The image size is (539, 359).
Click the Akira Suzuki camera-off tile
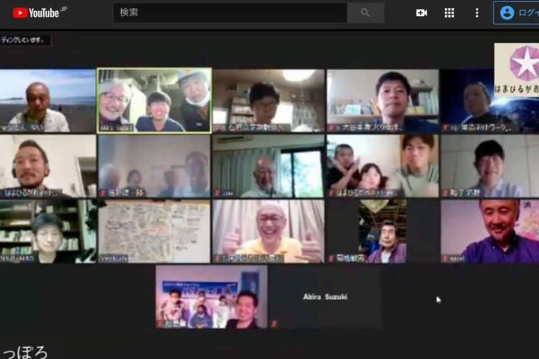[x=325, y=297]
